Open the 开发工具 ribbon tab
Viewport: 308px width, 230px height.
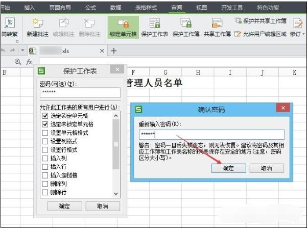pos(232,8)
